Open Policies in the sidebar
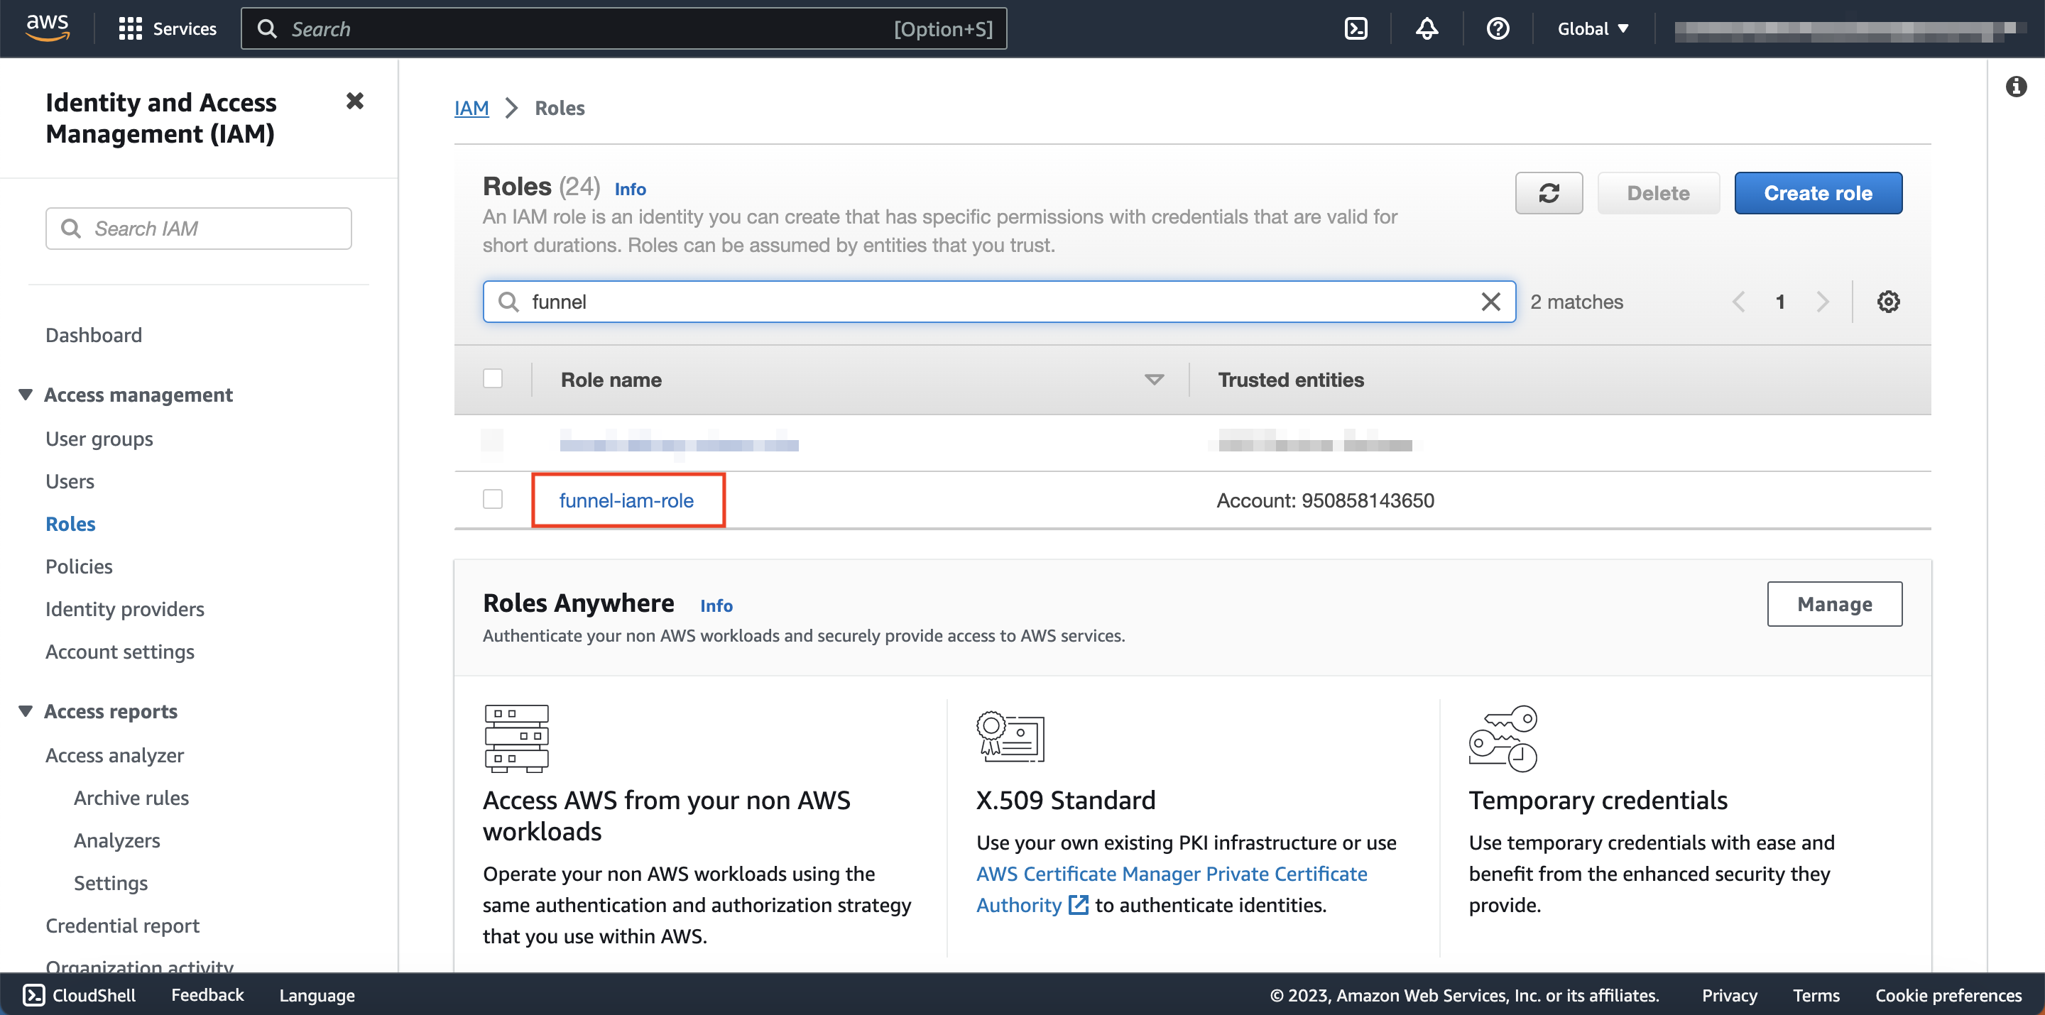 pyautogui.click(x=79, y=566)
